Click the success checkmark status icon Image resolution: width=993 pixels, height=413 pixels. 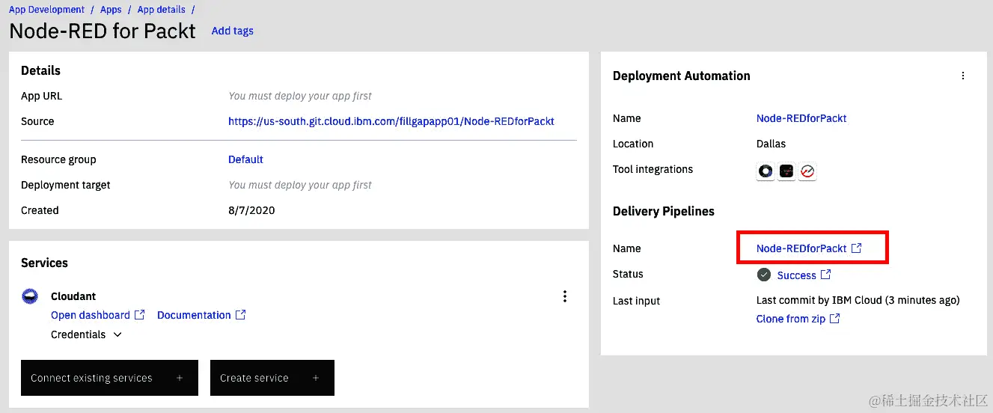coord(764,275)
